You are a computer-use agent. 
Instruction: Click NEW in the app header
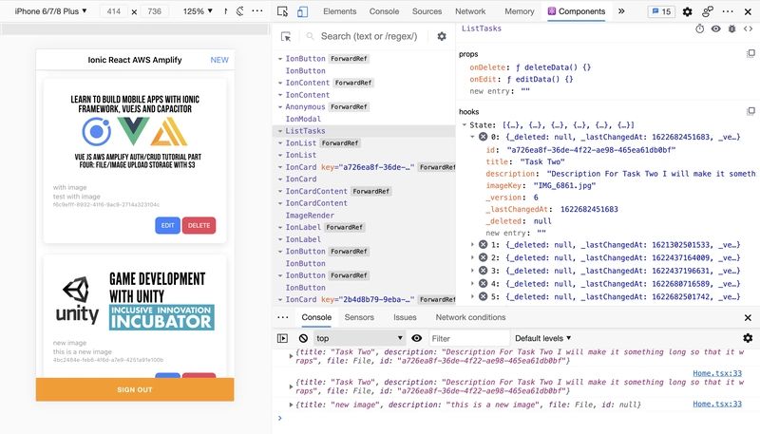[x=219, y=60]
